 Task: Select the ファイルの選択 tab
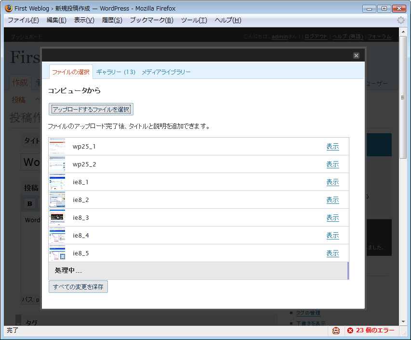pos(71,72)
